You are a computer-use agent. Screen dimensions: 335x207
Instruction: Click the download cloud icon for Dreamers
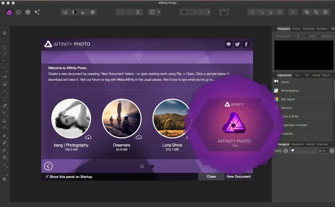tap(139, 137)
